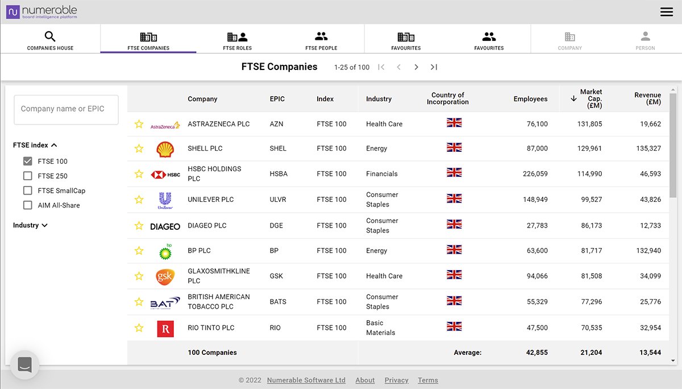Open the hamburger menu icon
The image size is (682, 389).
coord(667,12)
